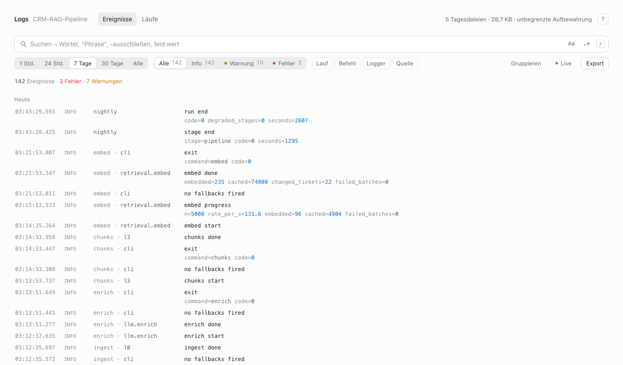
Task: Click stage=pipeline code=0 seconds=1295 details
Action: pos(241,141)
